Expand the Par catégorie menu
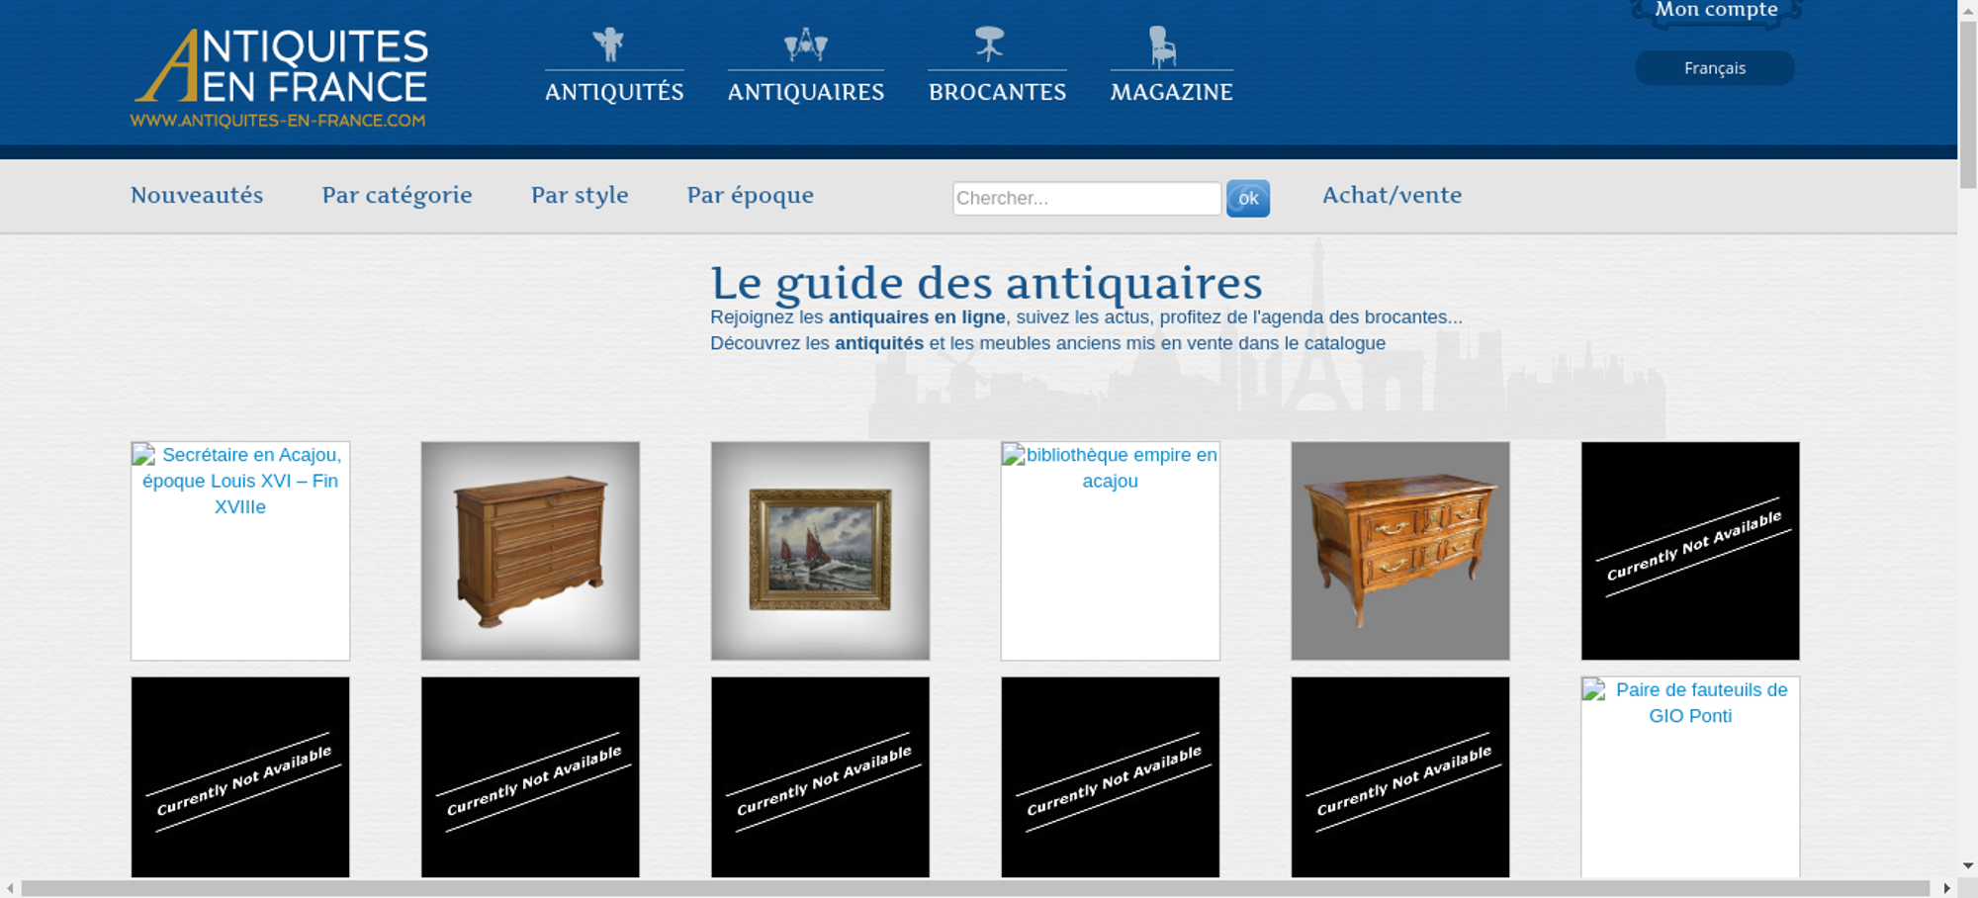 [397, 196]
